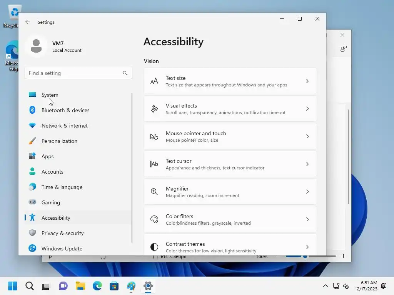The height and width of the screenshot is (295, 394).
Task: Expand Visual effects settings chevron
Action: click(307, 109)
